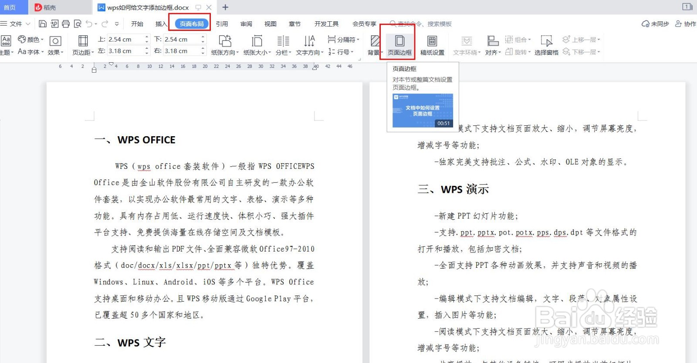The height and width of the screenshot is (363, 697).
Task: Open the 页边距 margins dropdown
Action: coord(83,45)
